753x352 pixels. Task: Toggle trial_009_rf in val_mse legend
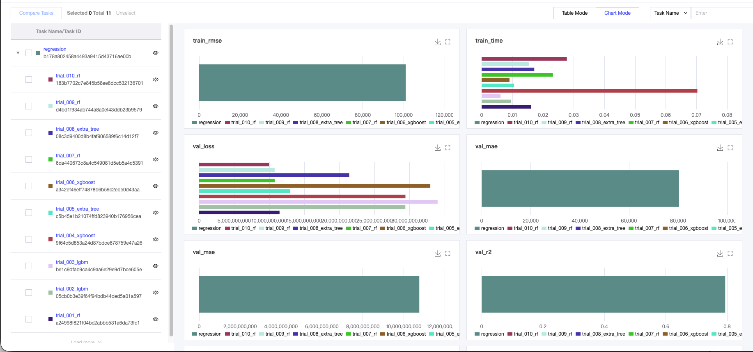point(274,334)
